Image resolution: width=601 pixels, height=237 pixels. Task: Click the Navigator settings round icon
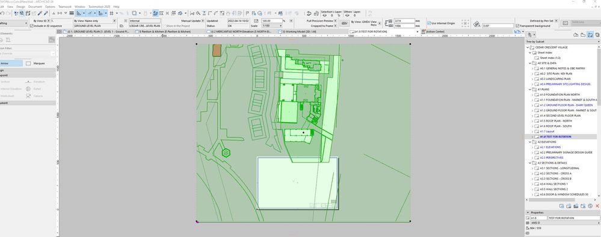click(x=590, y=206)
